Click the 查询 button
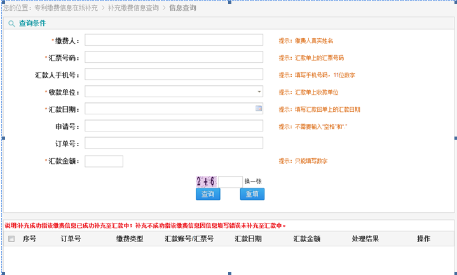The image size is (457, 275). click(208, 194)
